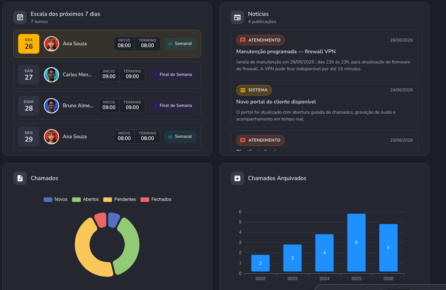Click Semanal badge on Monday 29 shift
The height and width of the screenshot is (290, 446).
180,136
